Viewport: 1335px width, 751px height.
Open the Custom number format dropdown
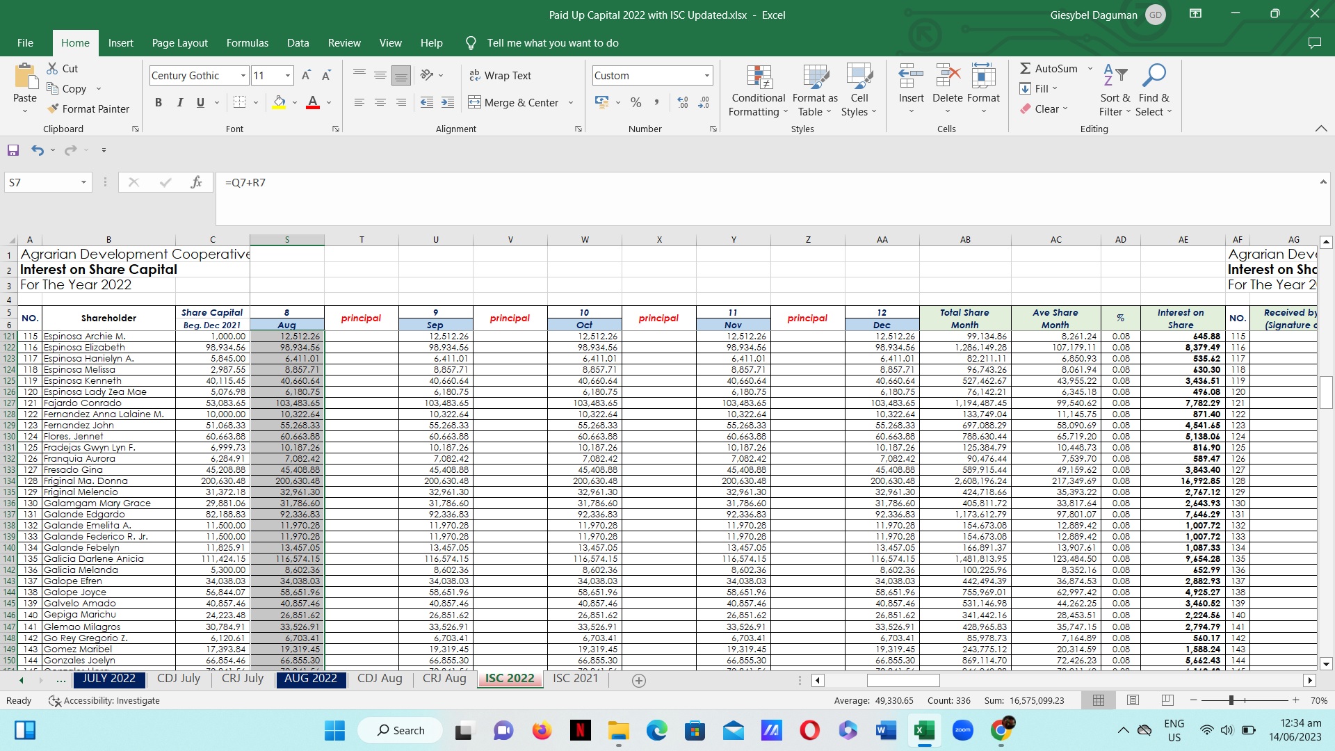707,75
